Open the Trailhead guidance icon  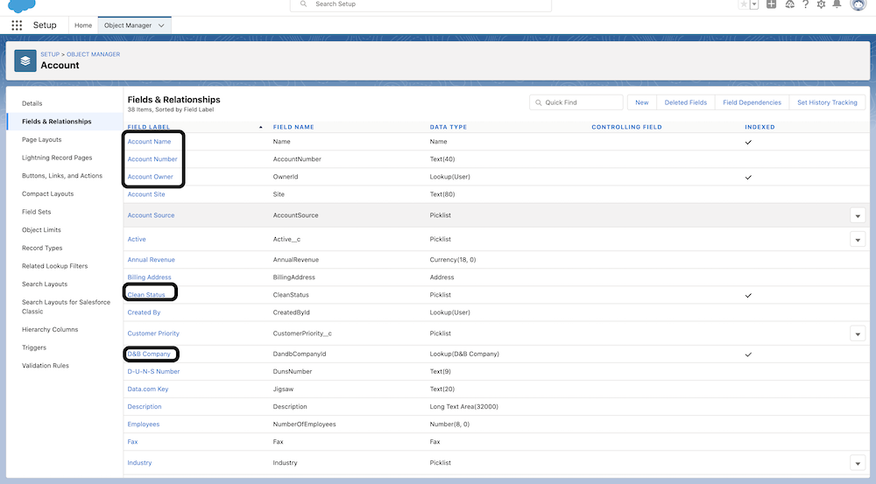[789, 4]
